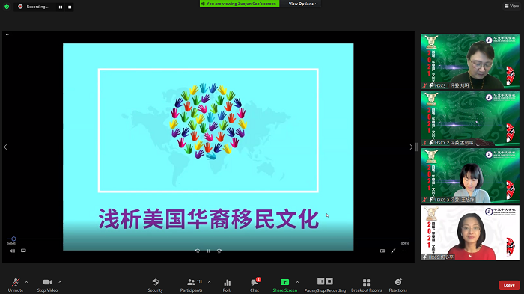524x294 pixels.
Task: Open the Participants panel
Action: 191,285
